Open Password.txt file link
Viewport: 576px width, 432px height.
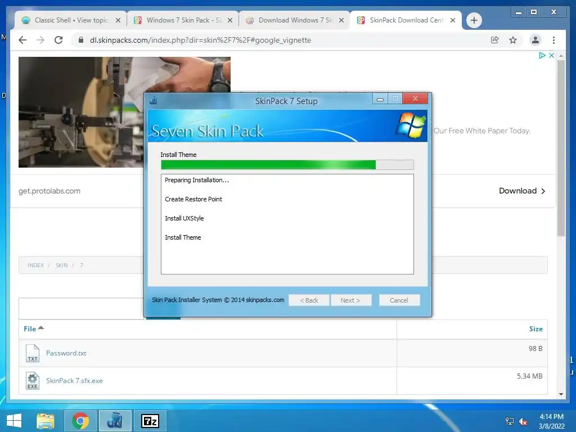[66, 353]
